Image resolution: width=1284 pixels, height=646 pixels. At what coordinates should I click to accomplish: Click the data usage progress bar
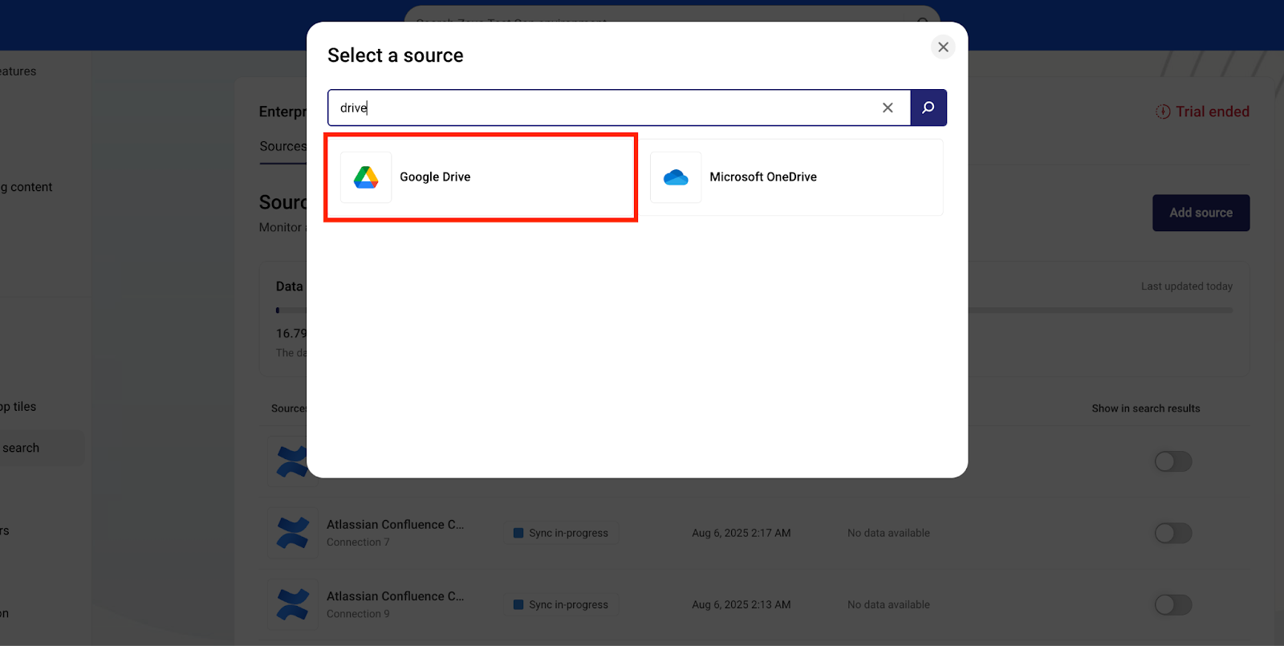(x=1099, y=310)
